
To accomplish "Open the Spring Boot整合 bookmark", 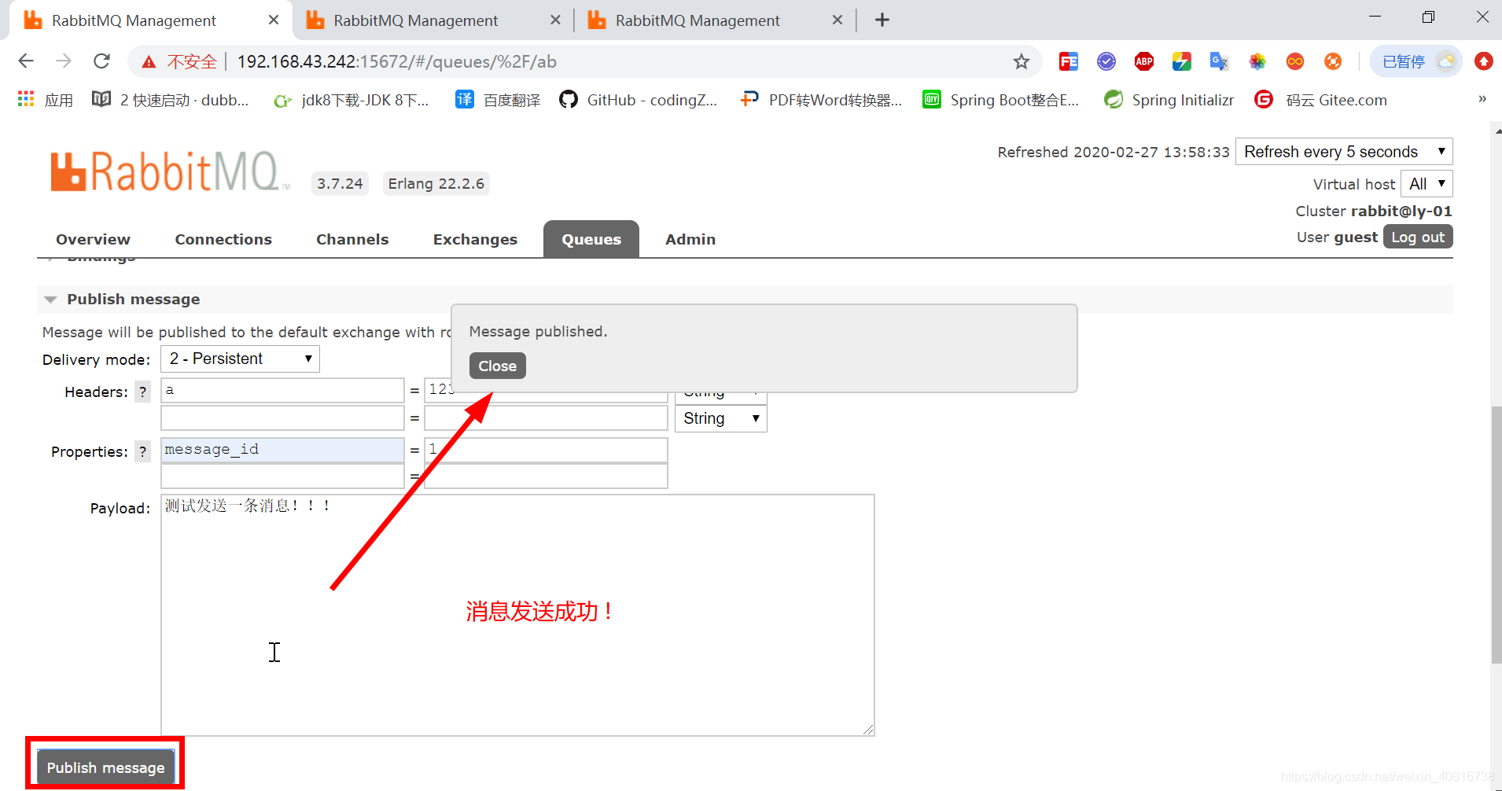I will (1001, 100).
